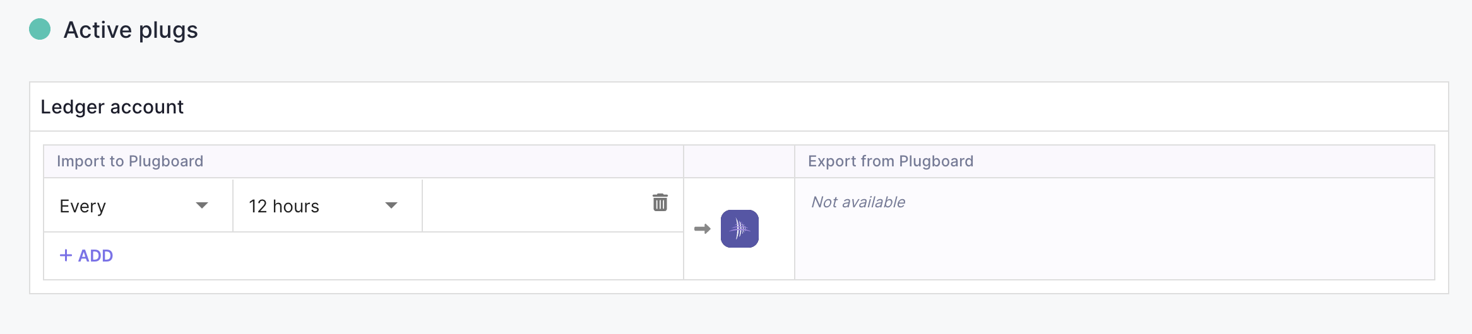Click the Active plugs heading
This screenshot has height=334, width=1472.
coord(131,30)
